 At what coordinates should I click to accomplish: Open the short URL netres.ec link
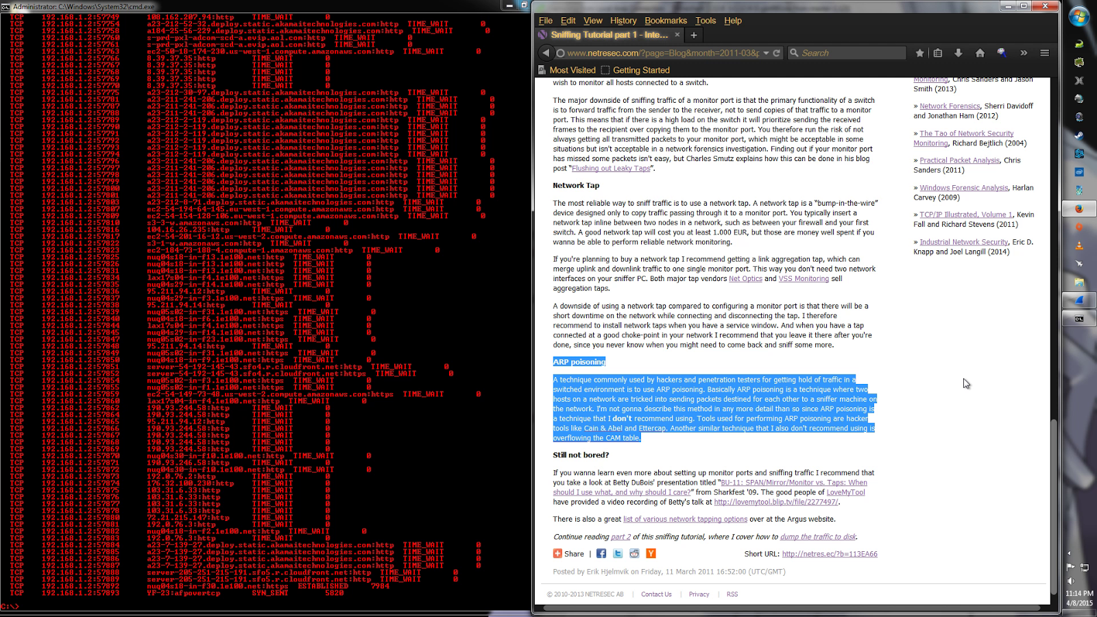830,554
